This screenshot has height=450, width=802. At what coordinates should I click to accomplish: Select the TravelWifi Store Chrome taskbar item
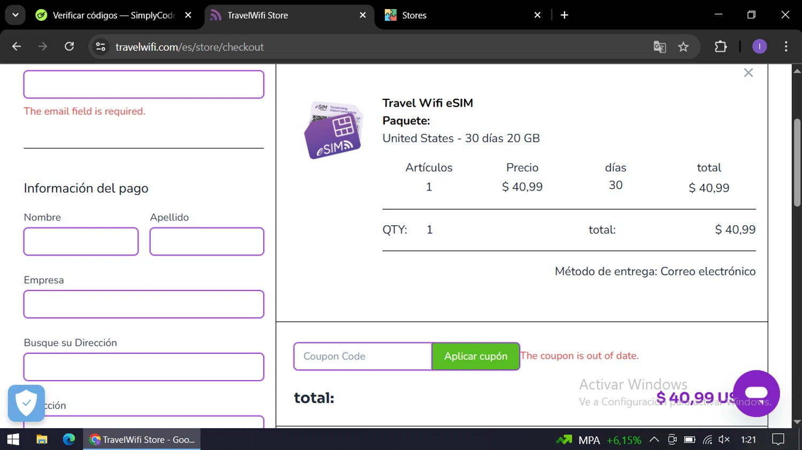click(142, 439)
